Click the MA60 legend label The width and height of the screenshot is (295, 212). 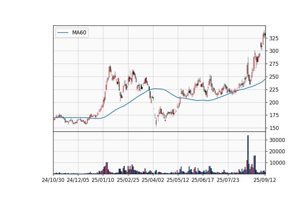pyautogui.click(x=79, y=33)
